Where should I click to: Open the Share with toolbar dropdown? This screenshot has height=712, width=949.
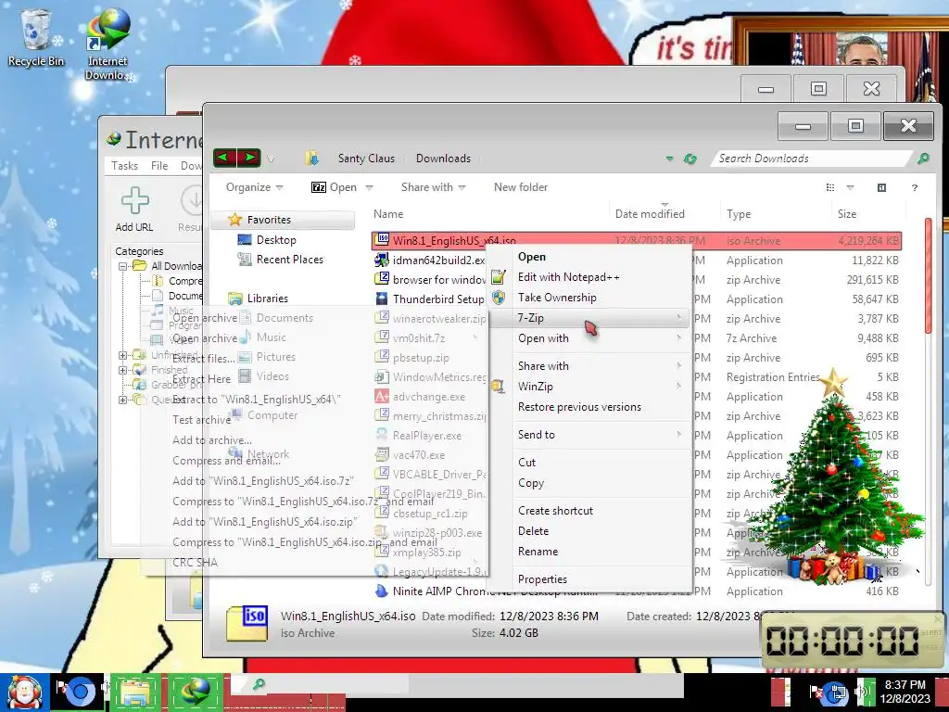click(x=434, y=187)
